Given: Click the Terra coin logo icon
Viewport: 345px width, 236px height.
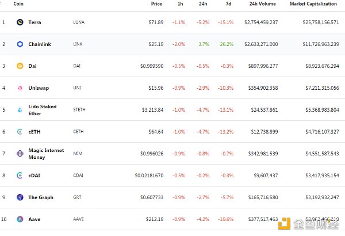Looking at the screenshot, I should tap(20, 22).
